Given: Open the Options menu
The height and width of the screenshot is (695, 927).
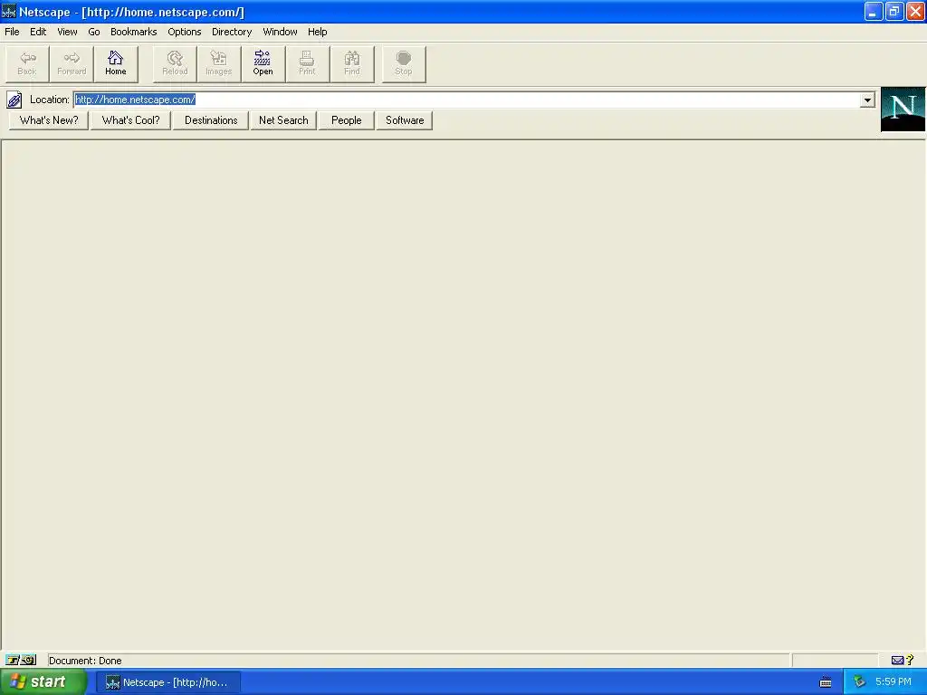Looking at the screenshot, I should point(185,32).
